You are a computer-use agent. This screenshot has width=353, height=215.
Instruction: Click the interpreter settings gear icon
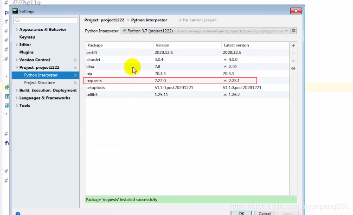pos(294,31)
